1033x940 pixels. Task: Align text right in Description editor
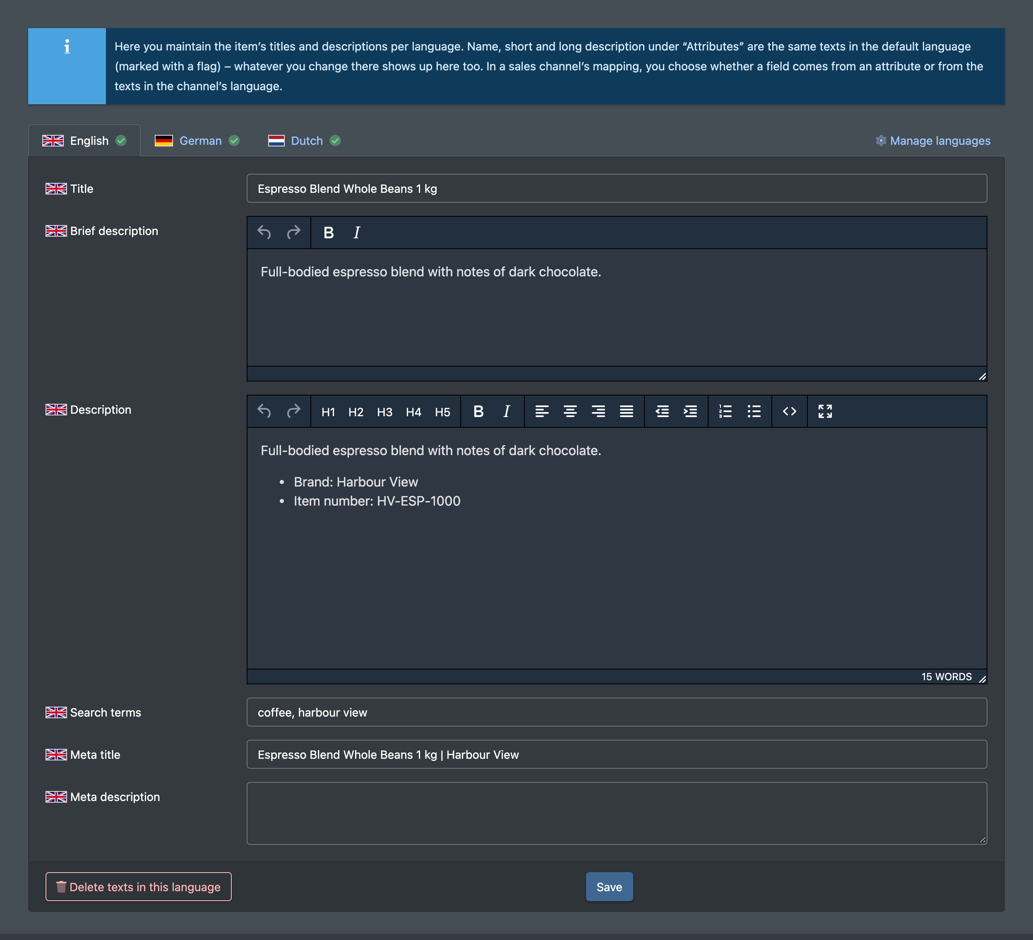click(x=598, y=411)
